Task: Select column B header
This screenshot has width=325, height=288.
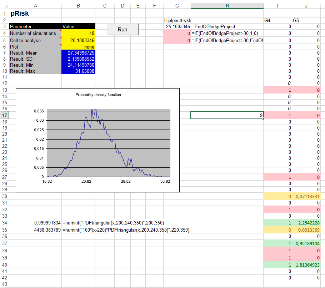Action: coord(78,6)
